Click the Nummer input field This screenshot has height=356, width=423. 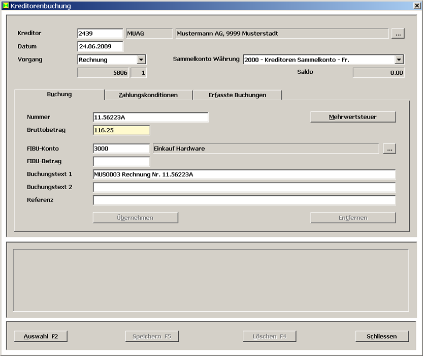pyautogui.click(x=150, y=117)
